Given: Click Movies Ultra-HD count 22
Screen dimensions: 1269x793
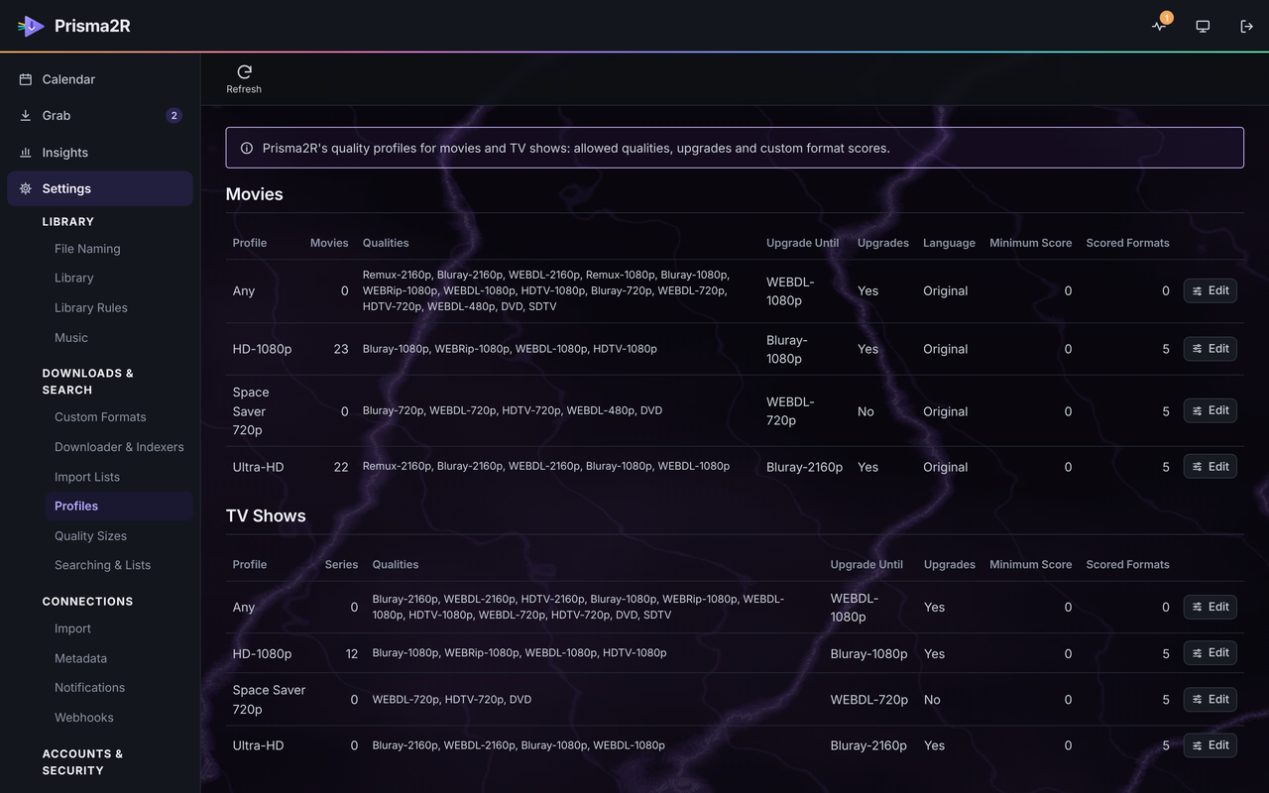Looking at the screenshot, I should (x=341, y=467).
